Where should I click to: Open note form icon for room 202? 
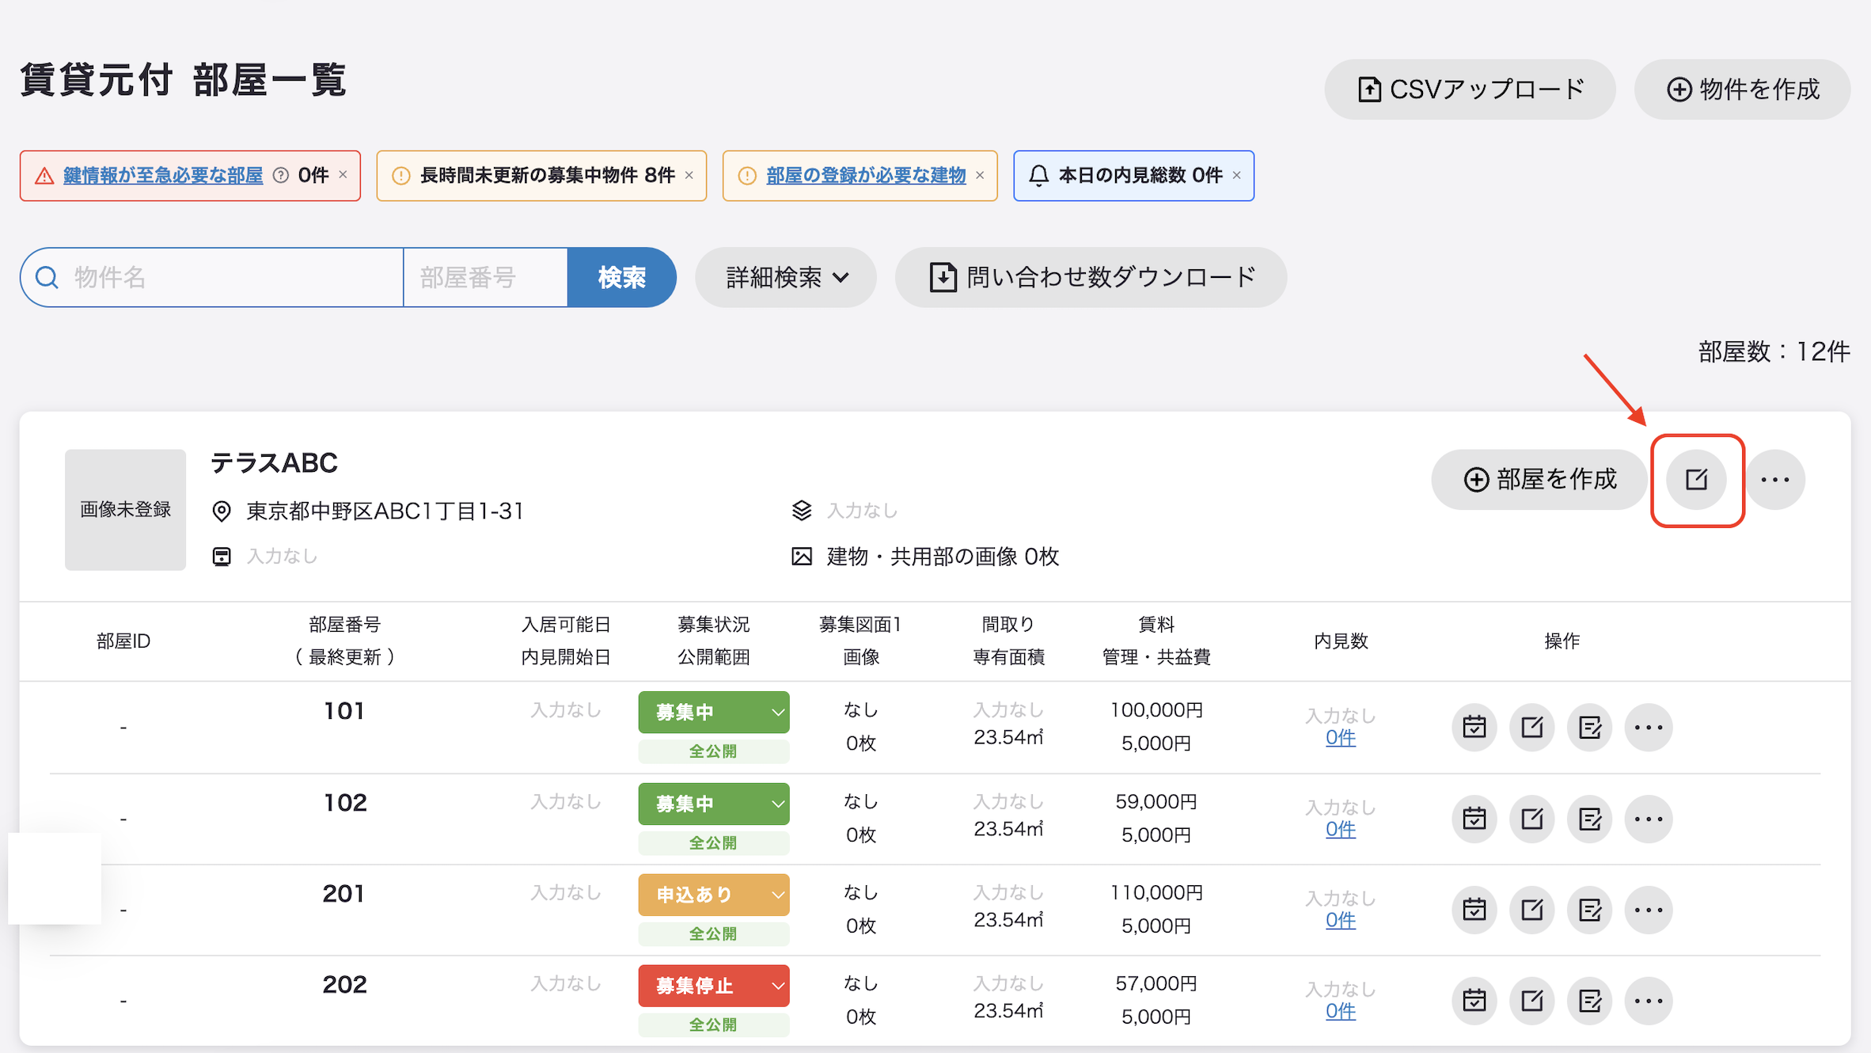point(1589,1001)
